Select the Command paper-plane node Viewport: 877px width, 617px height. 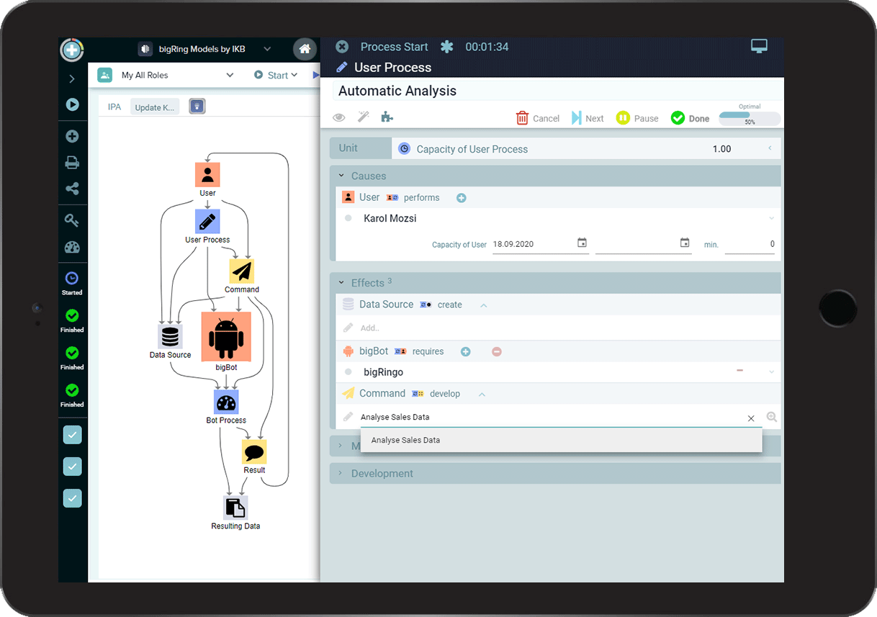tap(242, 271)
